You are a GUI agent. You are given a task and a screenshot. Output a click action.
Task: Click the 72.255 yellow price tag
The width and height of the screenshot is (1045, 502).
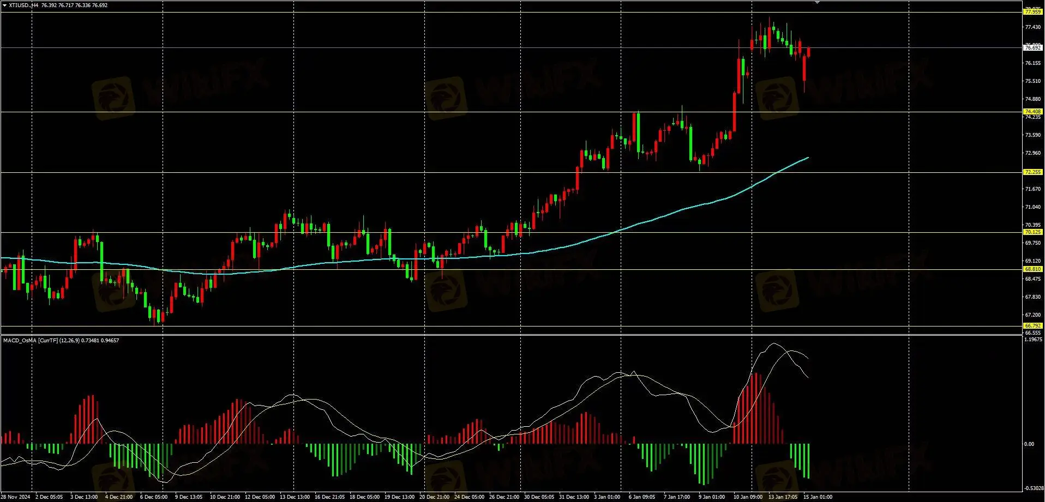point(1033,172)
